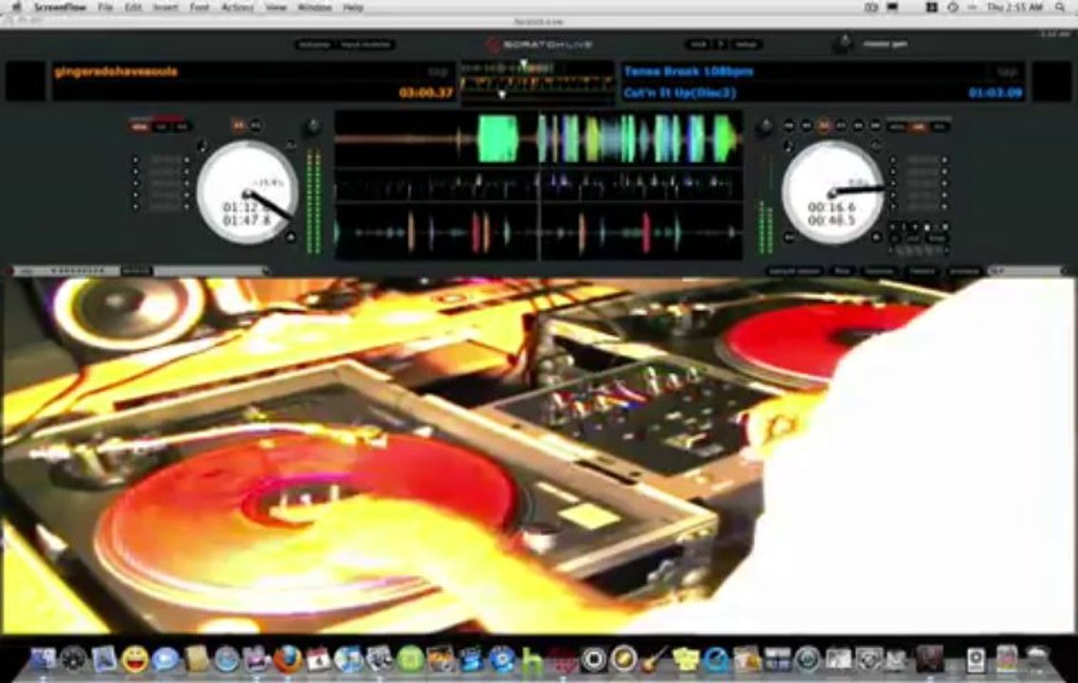
Task: Switch to the review panel
Action: 922,271
